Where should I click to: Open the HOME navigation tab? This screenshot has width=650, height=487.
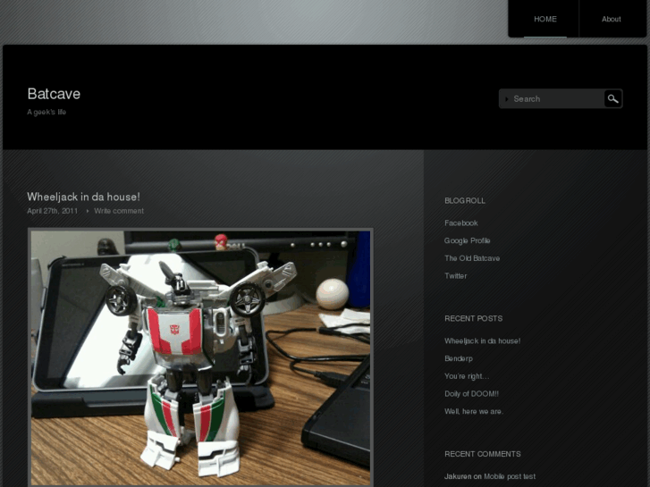tap(544, 19)
